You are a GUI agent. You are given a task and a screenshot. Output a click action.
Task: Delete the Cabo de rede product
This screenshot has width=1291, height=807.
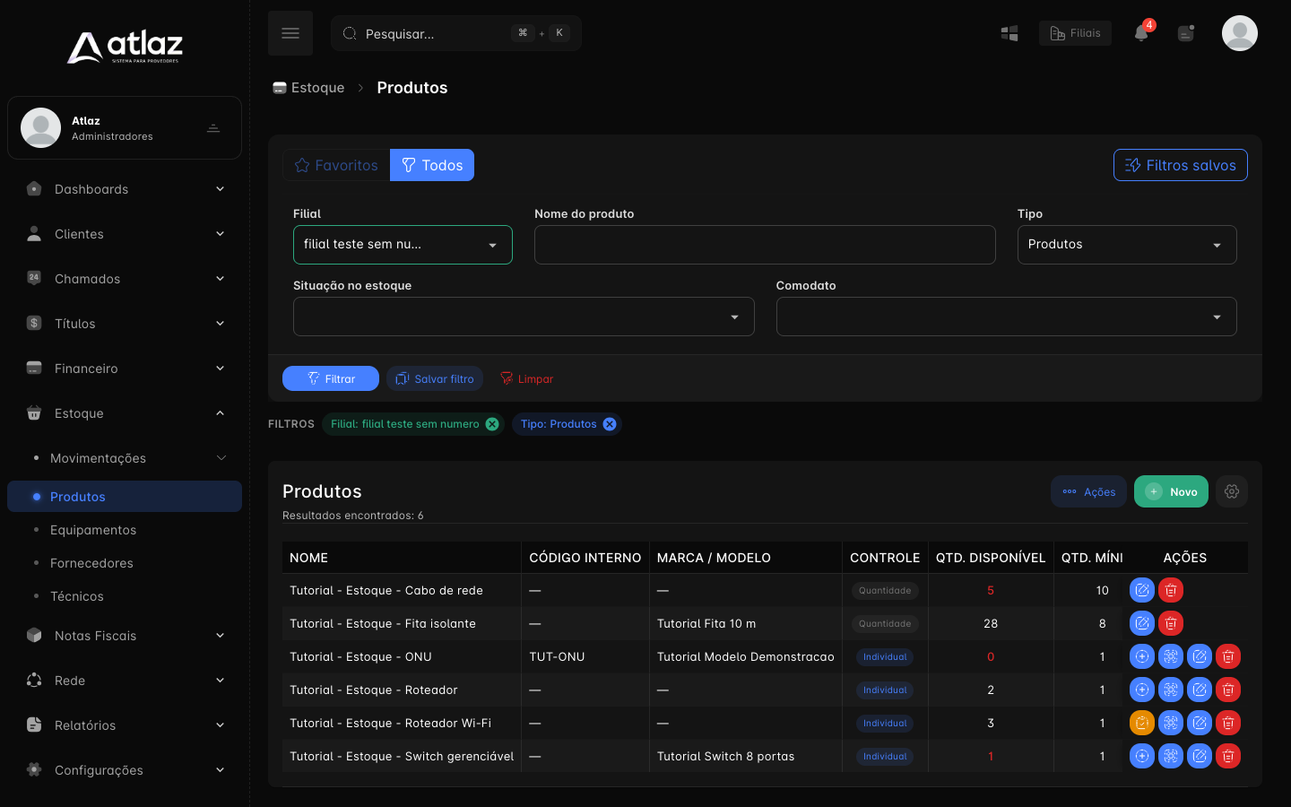point(1171,590)
